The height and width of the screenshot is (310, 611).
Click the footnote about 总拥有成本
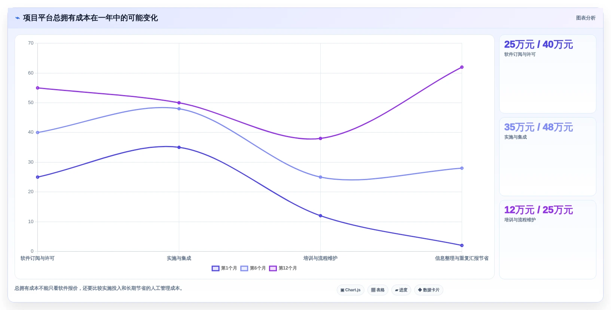tap(100, 288)
